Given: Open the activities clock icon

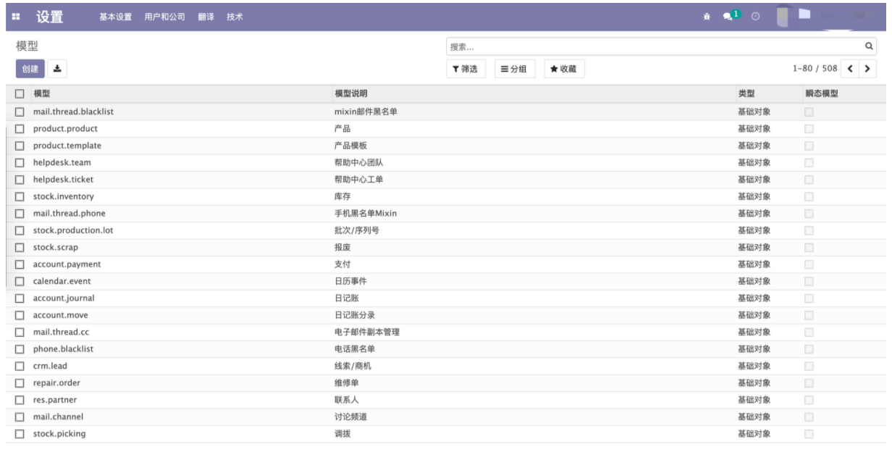Looking at the screenshot, I should (x=755, y=16).
